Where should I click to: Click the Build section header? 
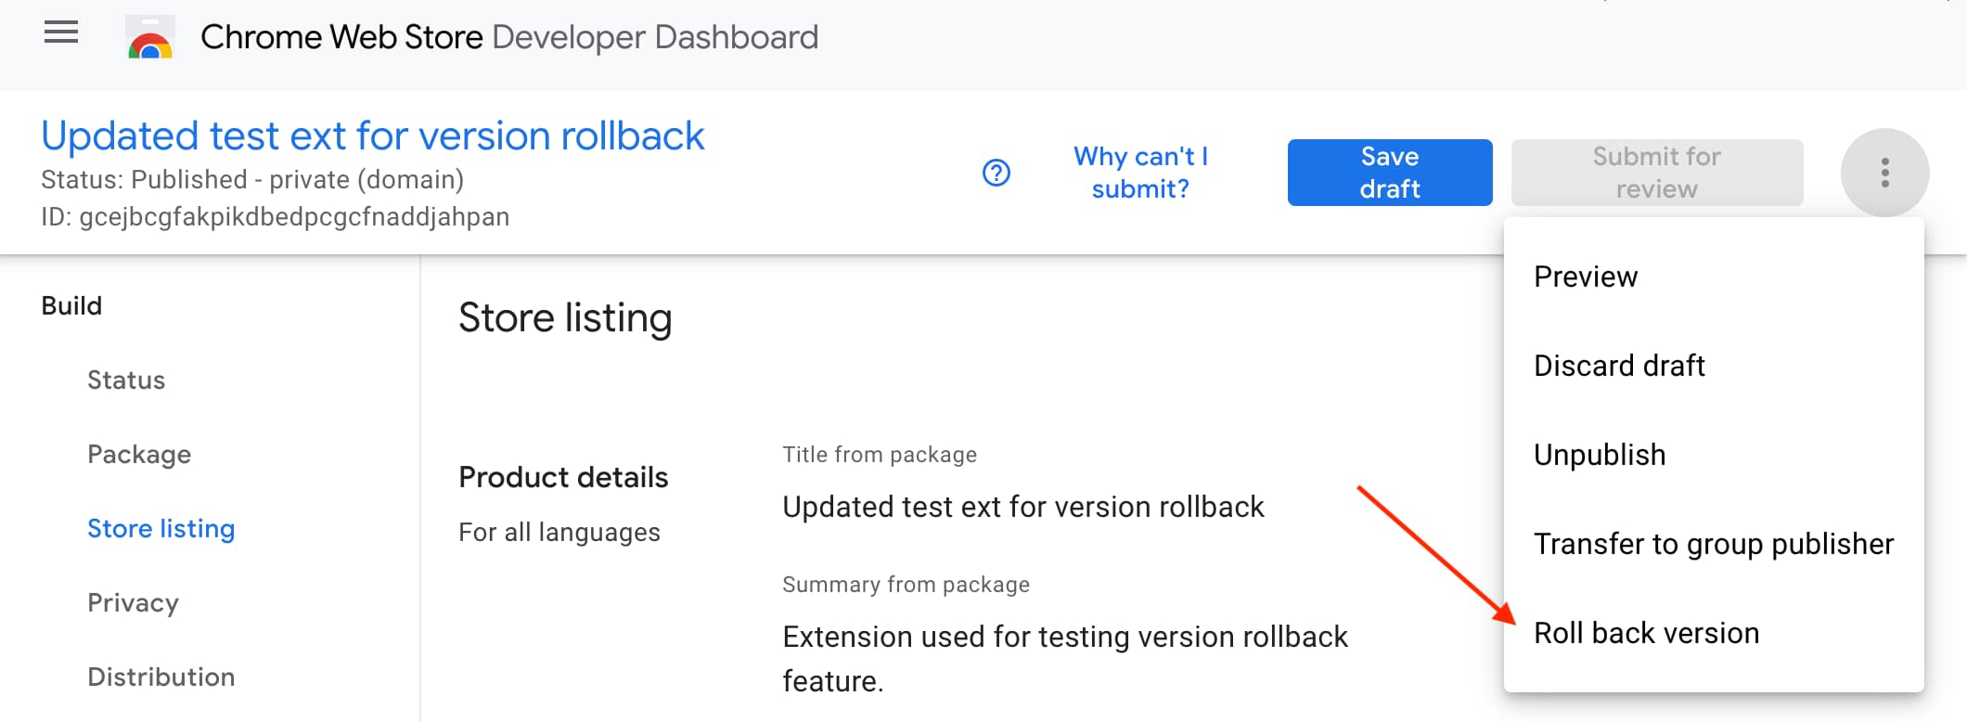pos(71,304)
